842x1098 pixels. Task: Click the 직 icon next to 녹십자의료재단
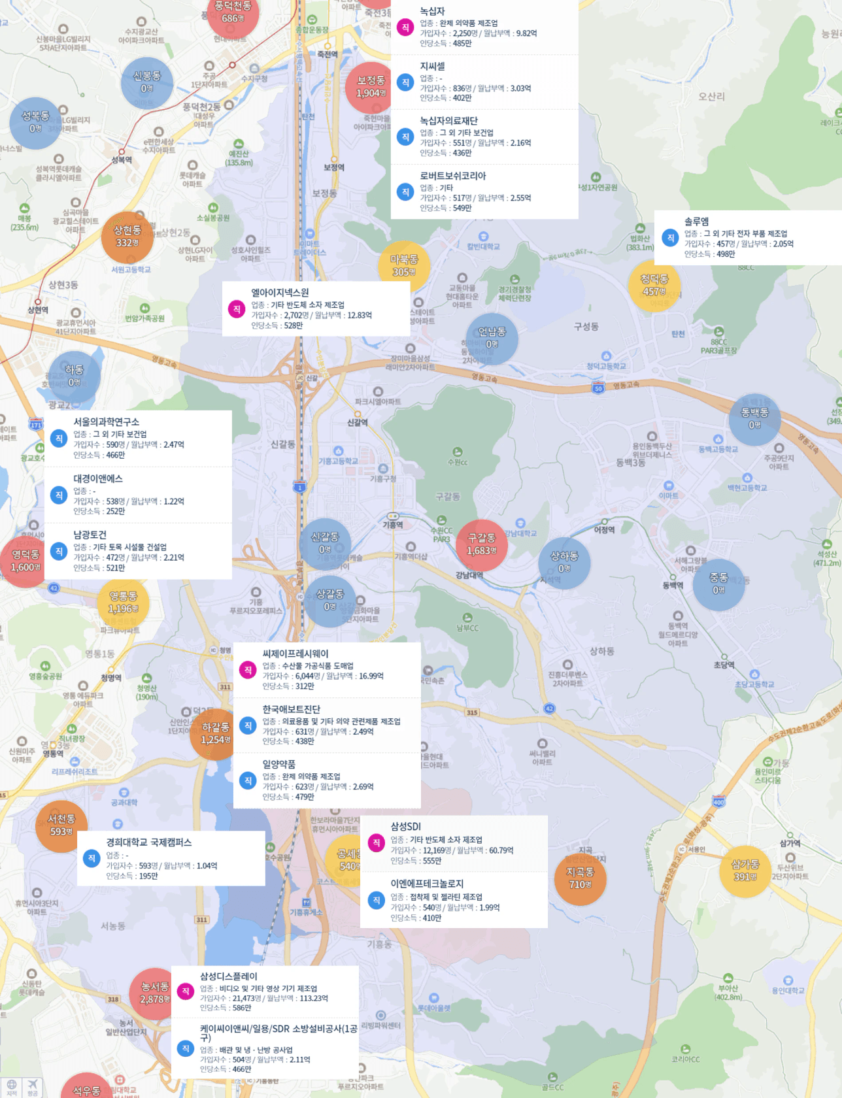[405, 137]
